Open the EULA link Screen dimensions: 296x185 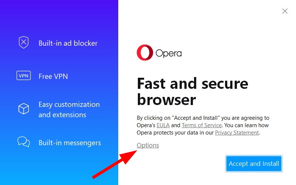coord(163,125)
